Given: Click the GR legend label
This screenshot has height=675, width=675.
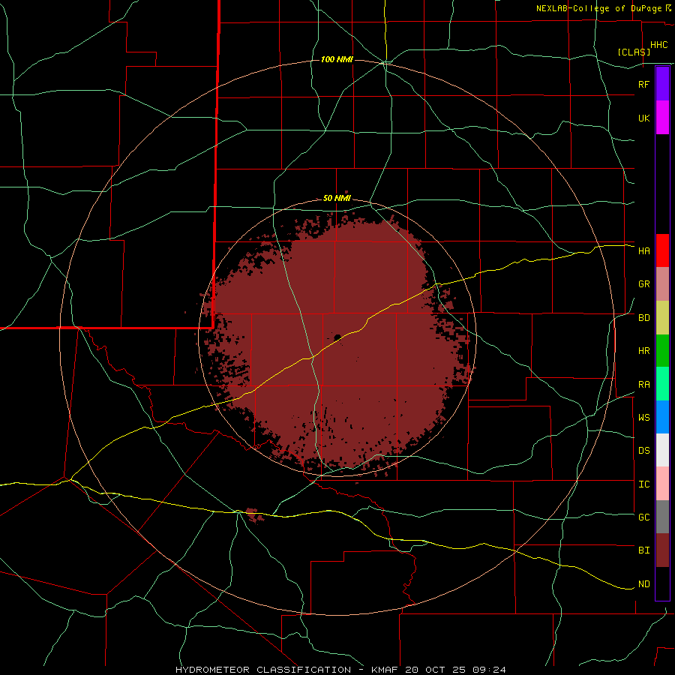Looking at the screenshot, I should tap(643, 284).
